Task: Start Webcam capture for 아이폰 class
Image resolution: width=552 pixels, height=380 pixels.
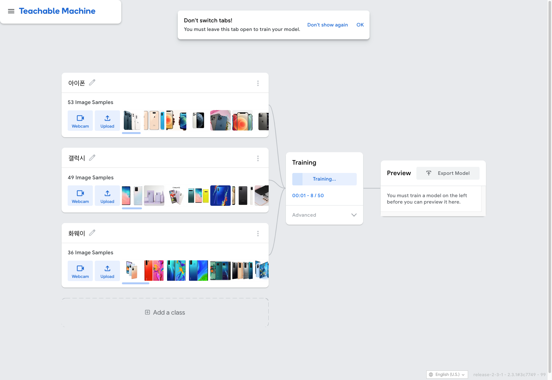Action: 80,121
